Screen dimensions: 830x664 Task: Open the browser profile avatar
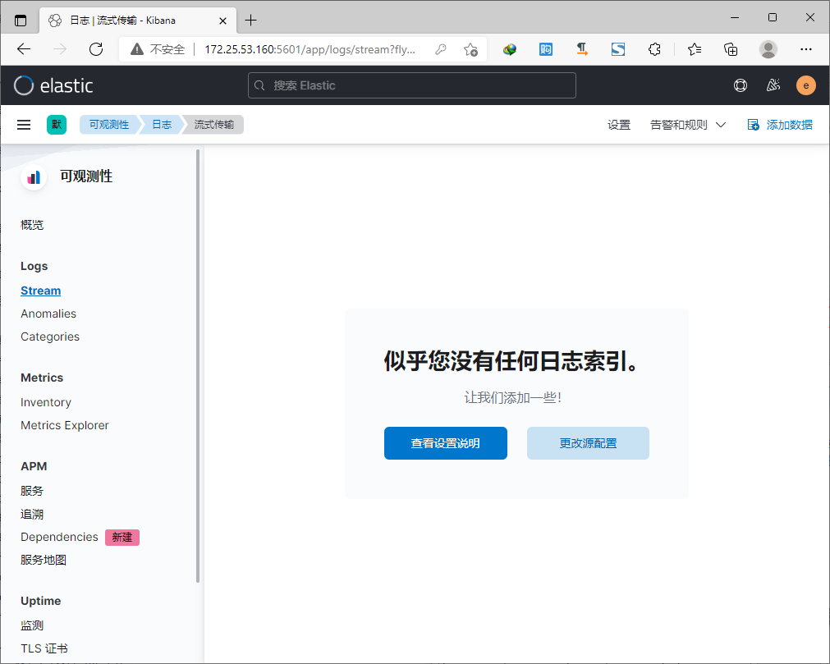[x=768, y=49]
